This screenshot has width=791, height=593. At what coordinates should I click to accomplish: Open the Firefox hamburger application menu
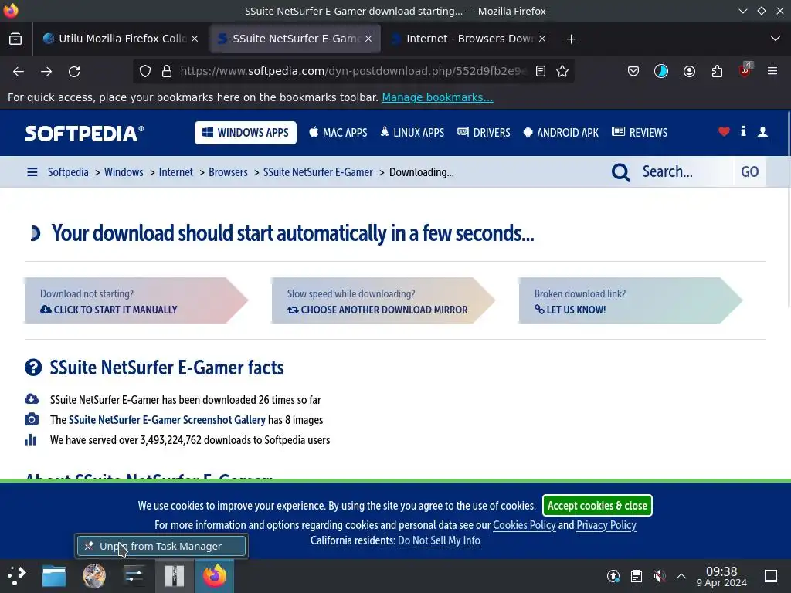[x=772, y=72]
